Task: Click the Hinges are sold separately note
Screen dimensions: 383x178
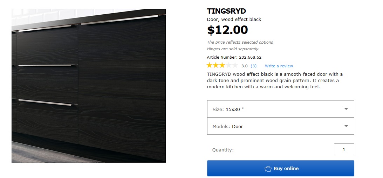Action: coord(233,49)
